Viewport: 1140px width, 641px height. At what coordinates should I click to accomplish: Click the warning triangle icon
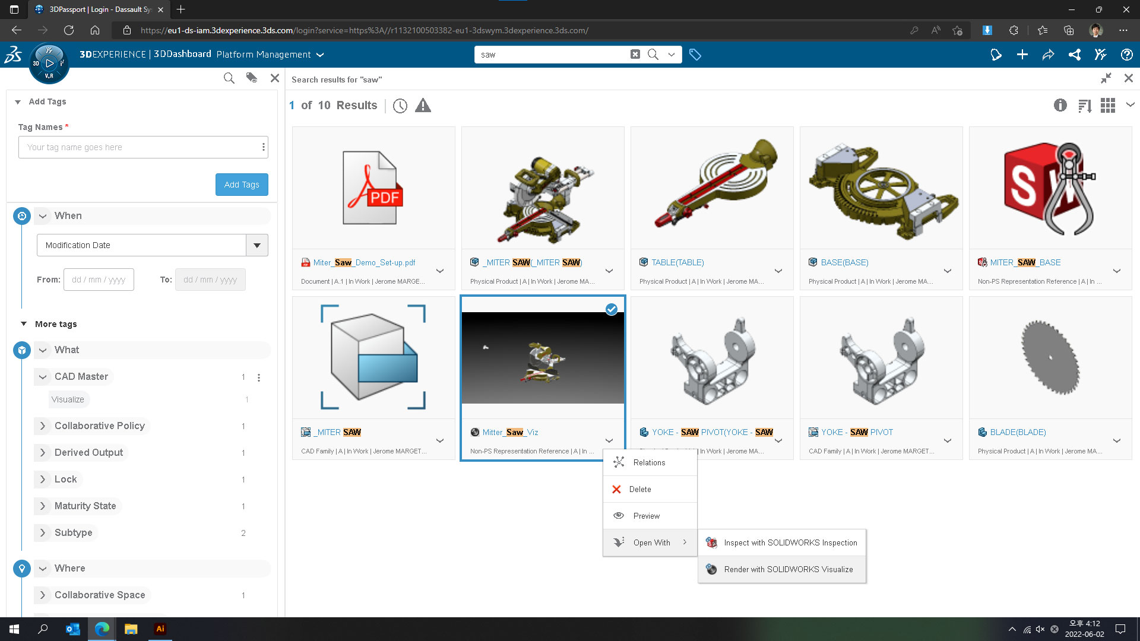pyautogui.click(x=423, y=106)
